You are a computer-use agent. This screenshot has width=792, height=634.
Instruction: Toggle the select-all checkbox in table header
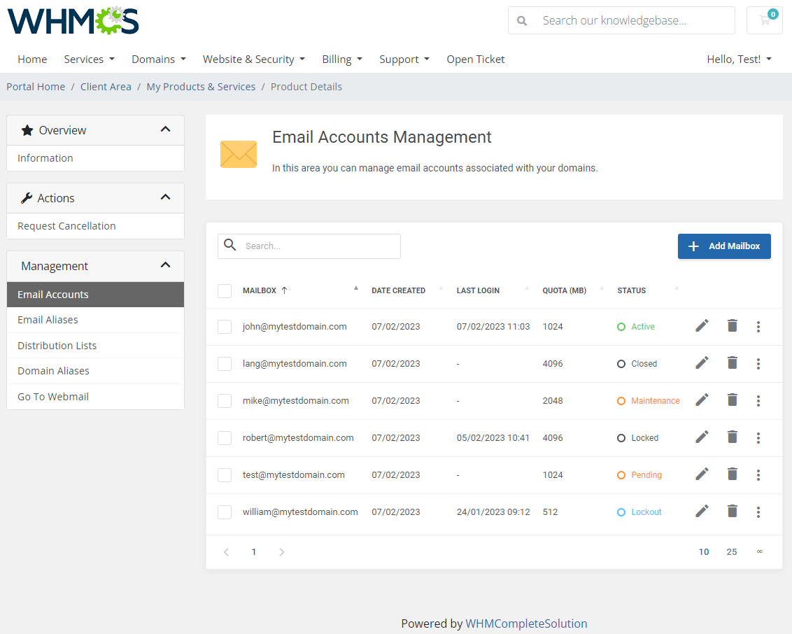pyautogui.click(x=225, y=290)
